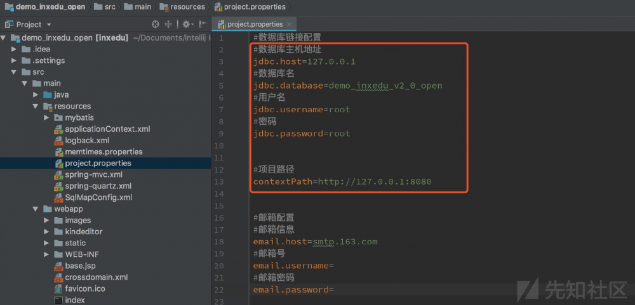
Task: Select the kindeditor tree item label
Action: point(84,232)
